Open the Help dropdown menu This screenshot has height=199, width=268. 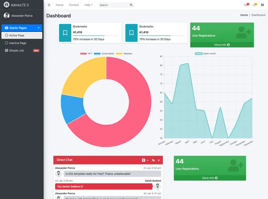click(x=88, y=5)
